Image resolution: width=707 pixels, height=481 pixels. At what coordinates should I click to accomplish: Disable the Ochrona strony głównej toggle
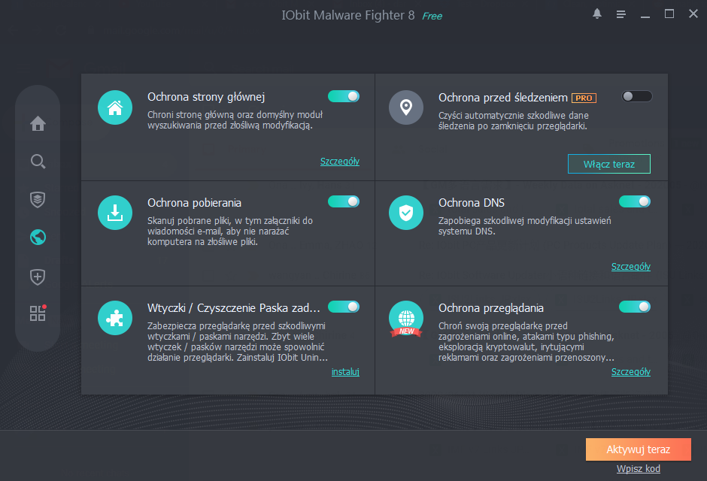[344, 96]
